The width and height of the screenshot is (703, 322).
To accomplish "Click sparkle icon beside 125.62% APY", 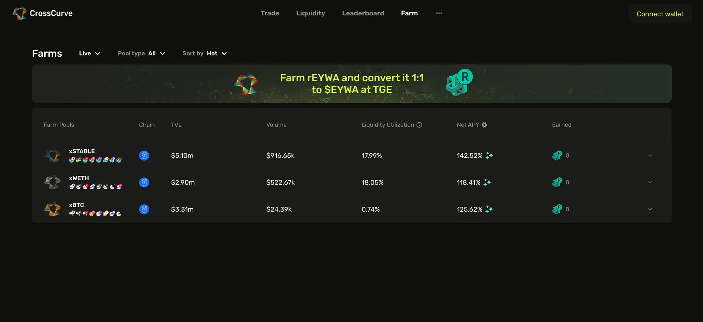I will pyautogui.click(x=489, y=209).
